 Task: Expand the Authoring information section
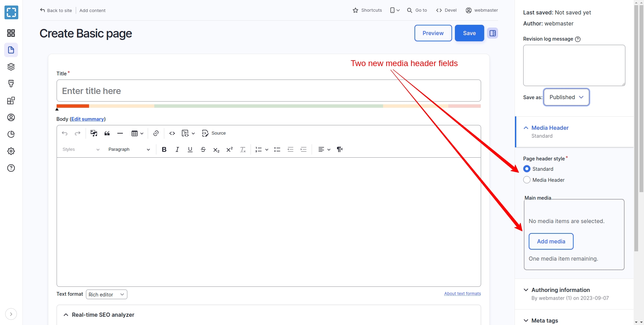[560, 290]
